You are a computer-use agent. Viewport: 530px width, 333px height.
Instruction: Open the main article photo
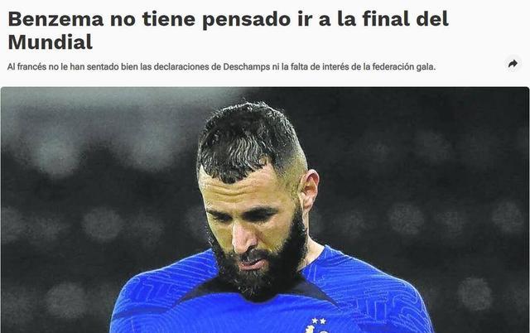(265, 210)
